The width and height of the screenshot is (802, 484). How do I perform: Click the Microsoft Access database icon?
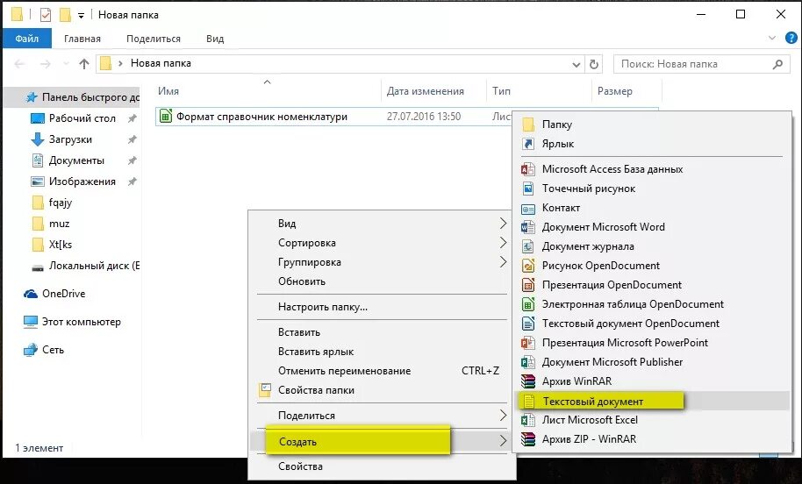pyautogui.click(x=528, y=169)
